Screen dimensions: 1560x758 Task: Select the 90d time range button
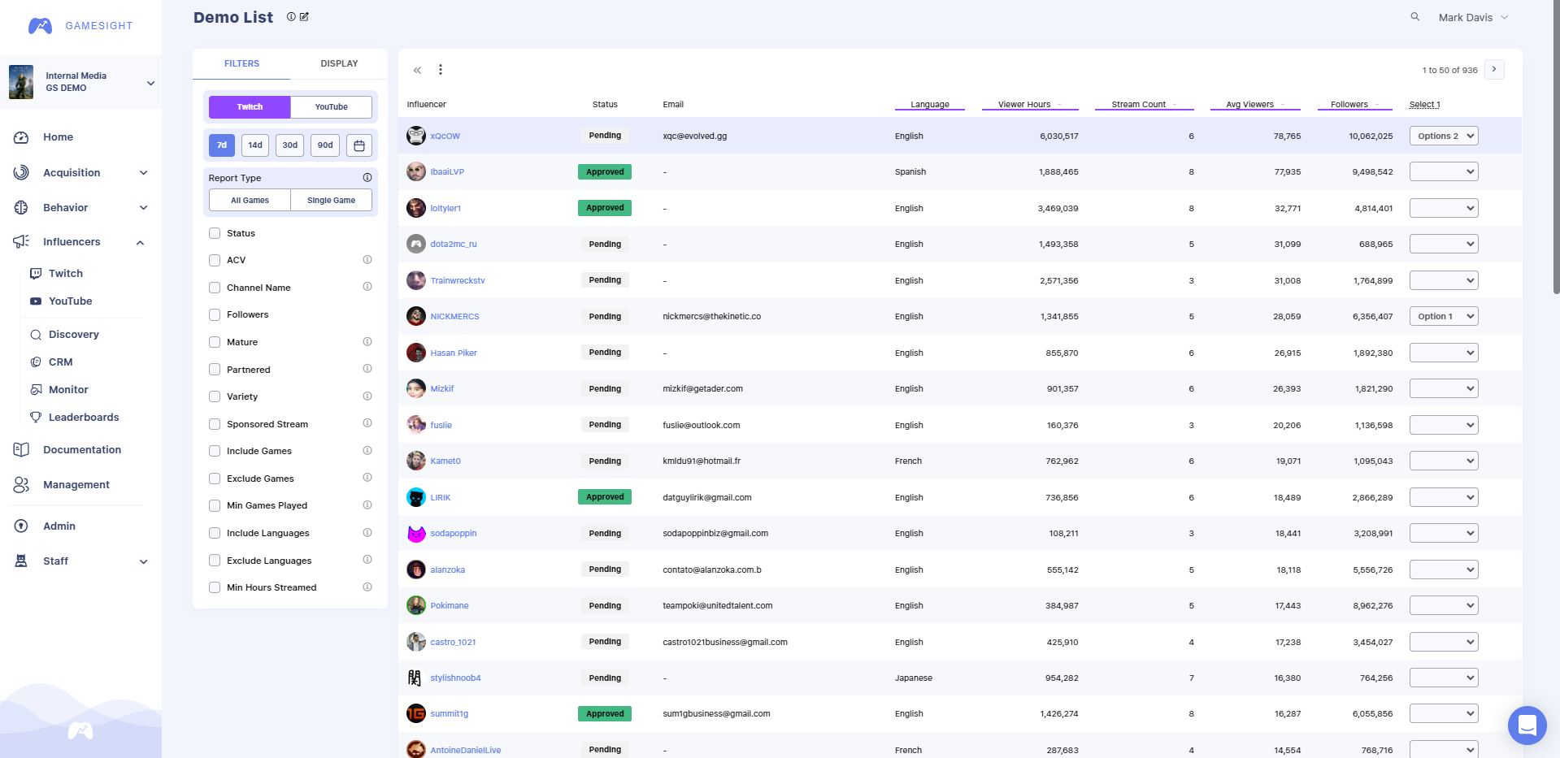pyautogui.click(x=325, y=145)
